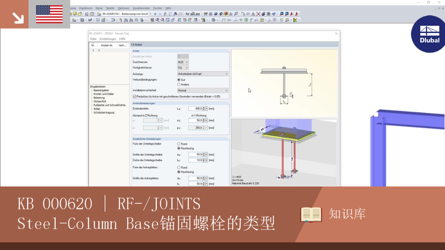Open the Ankertyp combo box

(x=203, y=74)
